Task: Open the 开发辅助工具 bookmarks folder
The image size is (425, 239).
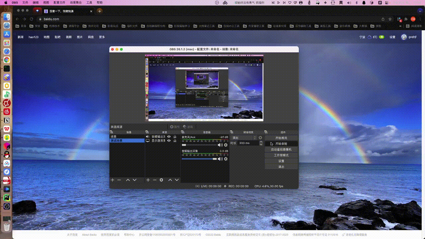Action: point(254,26)
